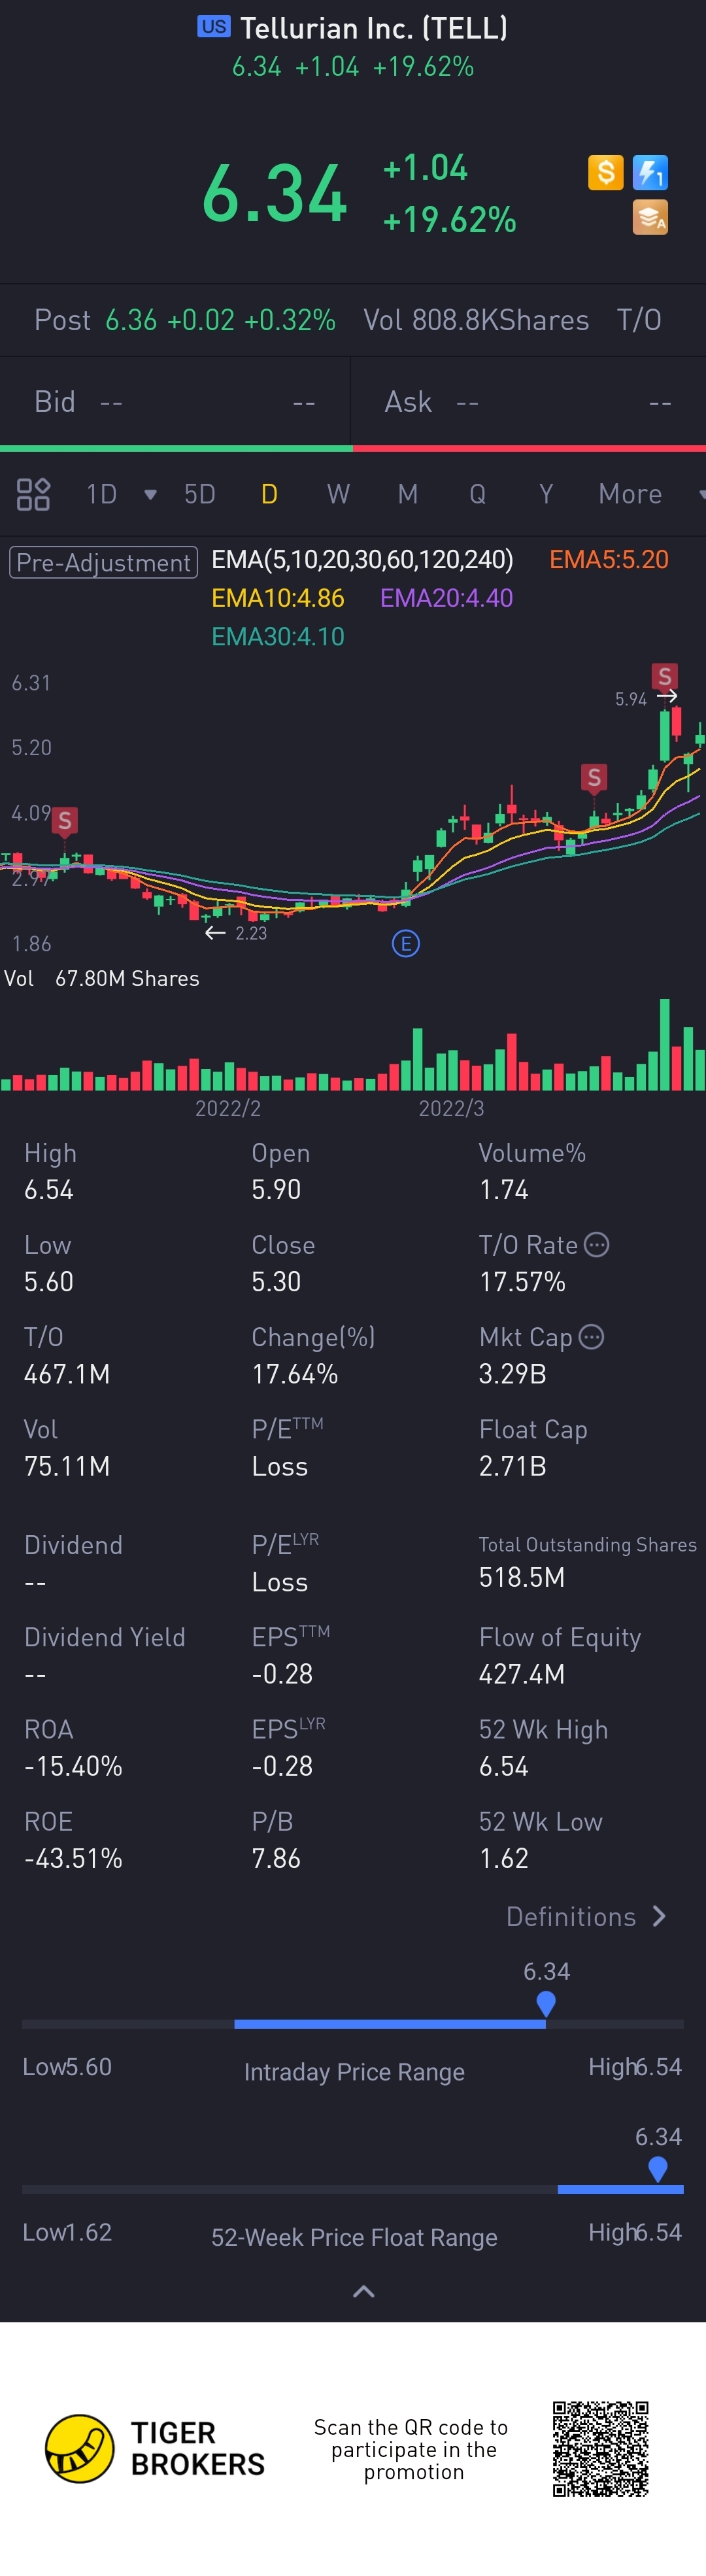Tap the orange dollar sign icon
This screenshot has width=706, height=2576.
(x=605, y=172)
